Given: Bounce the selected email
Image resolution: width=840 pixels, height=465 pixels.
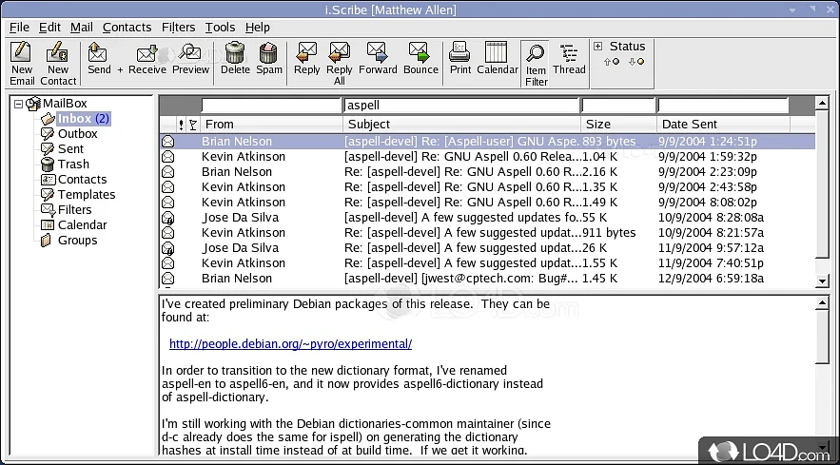Looking at the screenshot, I should tap(420, 57).
